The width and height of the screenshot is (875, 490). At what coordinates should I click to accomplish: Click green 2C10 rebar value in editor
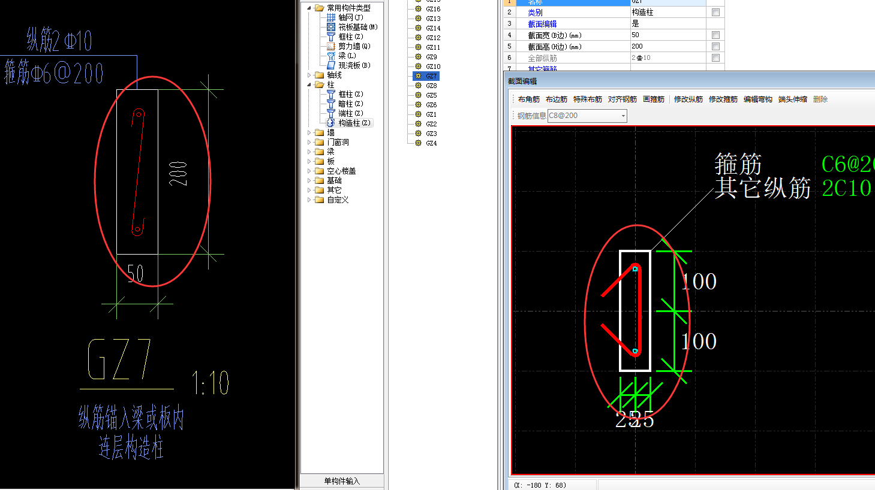(x=846, y=188)
